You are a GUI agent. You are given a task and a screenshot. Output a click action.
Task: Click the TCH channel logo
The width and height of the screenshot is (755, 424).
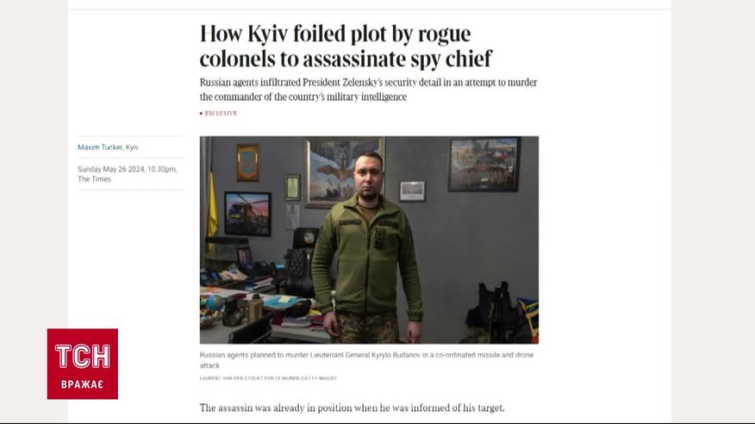click(83, 364)
